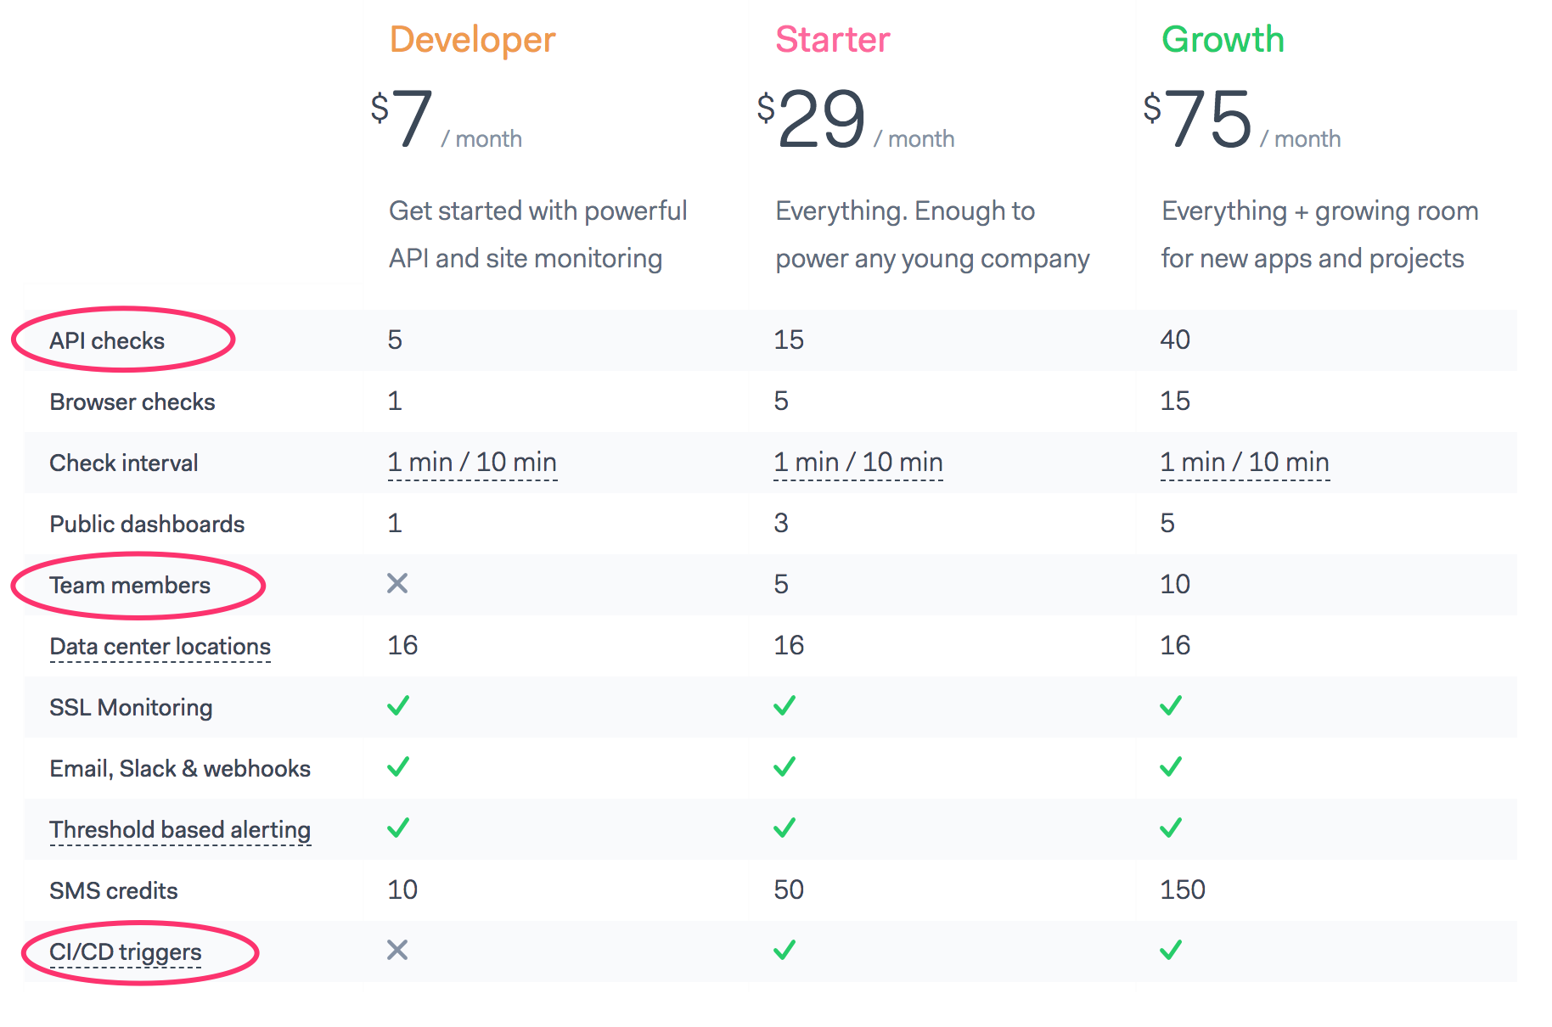Click the CI/CD triggers label
The height and width of the screenshot is (1027, 1552).
(x=126, y=952)
